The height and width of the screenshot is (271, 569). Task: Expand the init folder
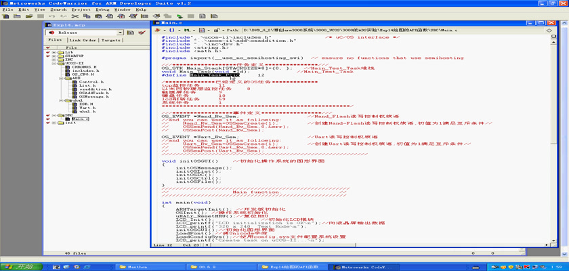coord(54,123)
